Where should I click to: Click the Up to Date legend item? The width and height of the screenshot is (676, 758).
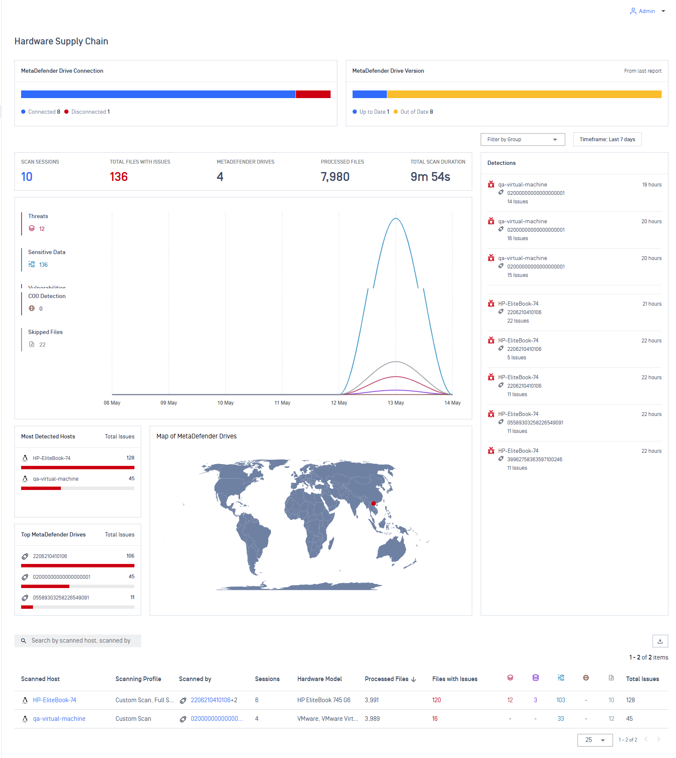371,112
